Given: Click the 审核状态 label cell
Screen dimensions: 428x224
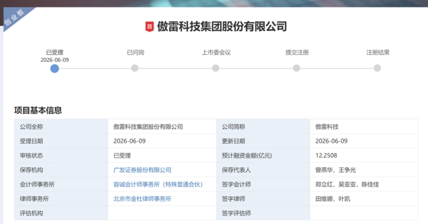Looking at the screenshot, I should pyautogui.click(x=61, y=156).
